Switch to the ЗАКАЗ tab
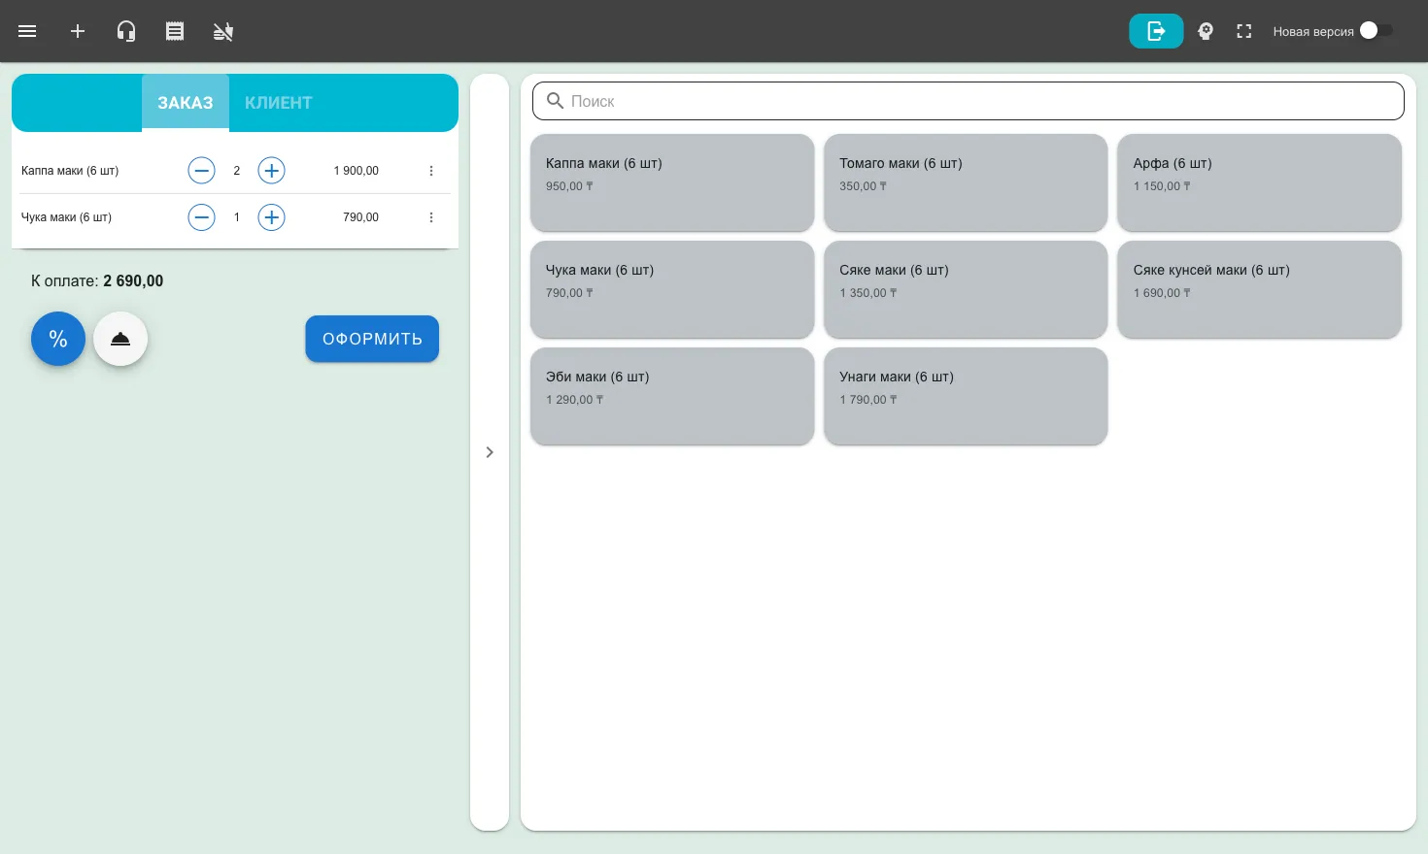 tap(186, 102)
